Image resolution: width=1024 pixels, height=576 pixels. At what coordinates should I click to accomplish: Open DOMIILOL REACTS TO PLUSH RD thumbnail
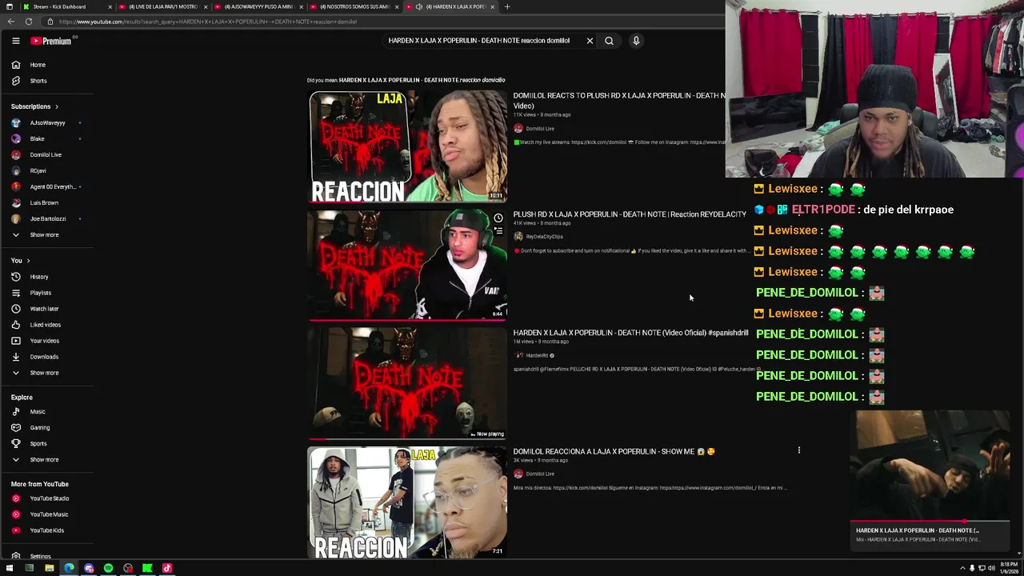click(x=407, y=146)
